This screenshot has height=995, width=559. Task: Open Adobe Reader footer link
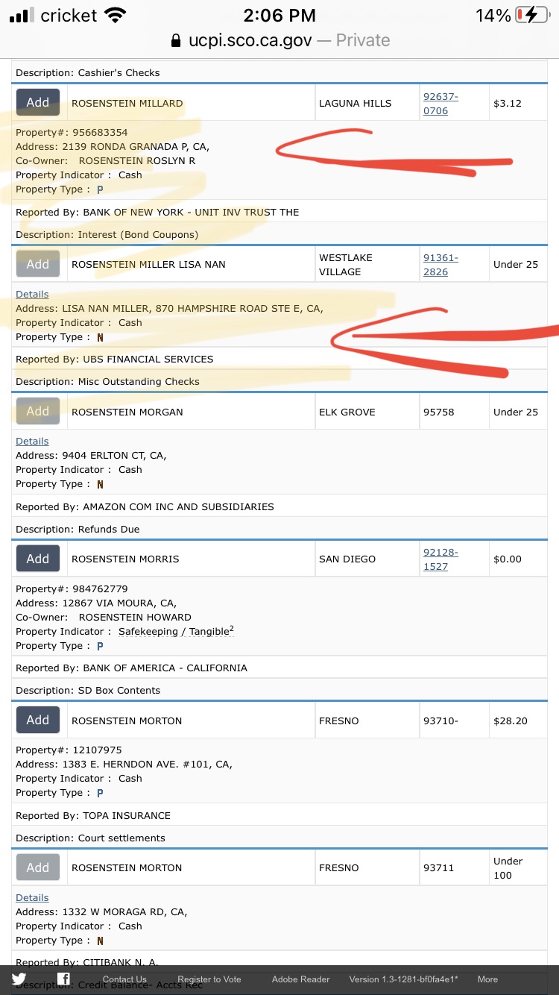click(x=300, y=979)
